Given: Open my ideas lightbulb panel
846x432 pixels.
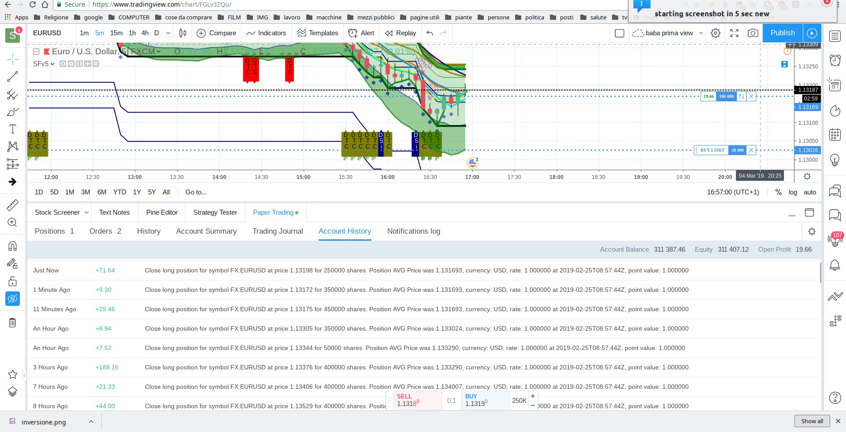Looking at the screenshot, I should tap(835, 160).
